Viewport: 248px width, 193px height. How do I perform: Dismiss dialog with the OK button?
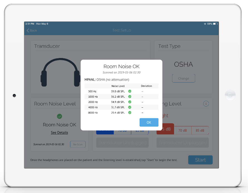[149, 122]
